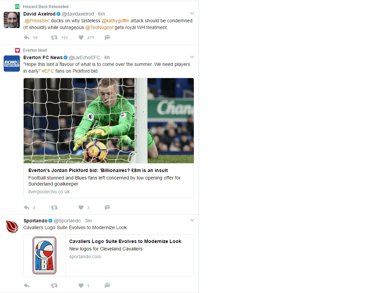The height and width of the screenshot is (293, 389).
Task: Open Everton FC News profile avatar
Action: point(12,63)
